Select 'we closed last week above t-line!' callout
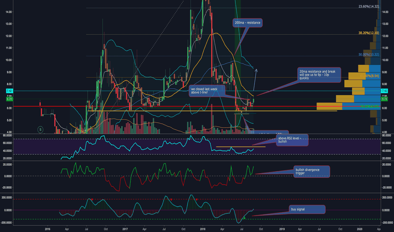This screenshot has width=394, height=232. (207, 91)
